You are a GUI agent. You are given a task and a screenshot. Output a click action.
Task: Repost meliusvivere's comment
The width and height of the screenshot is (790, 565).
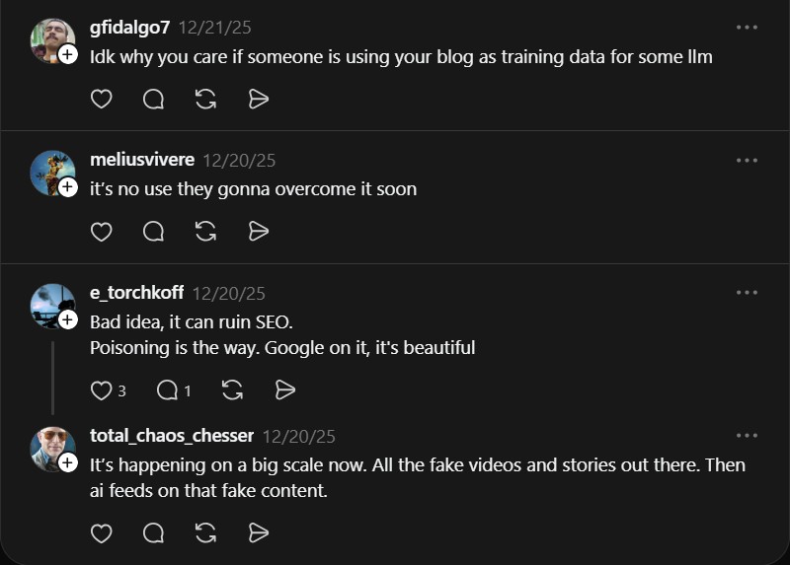[x=205, y=231]
